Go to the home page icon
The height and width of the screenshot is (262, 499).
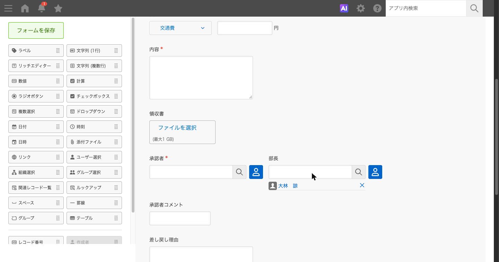coord(25,8)
